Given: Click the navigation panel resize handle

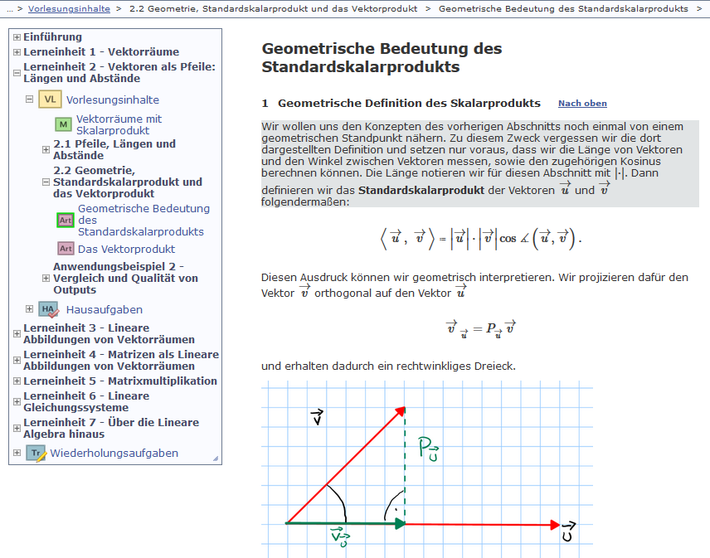Looking at the screenshot, I should pyautogui.click(x=216, y=459).
